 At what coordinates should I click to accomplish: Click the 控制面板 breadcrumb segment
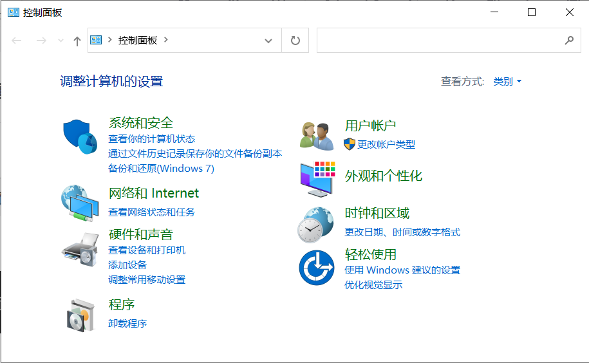(138, 40)
